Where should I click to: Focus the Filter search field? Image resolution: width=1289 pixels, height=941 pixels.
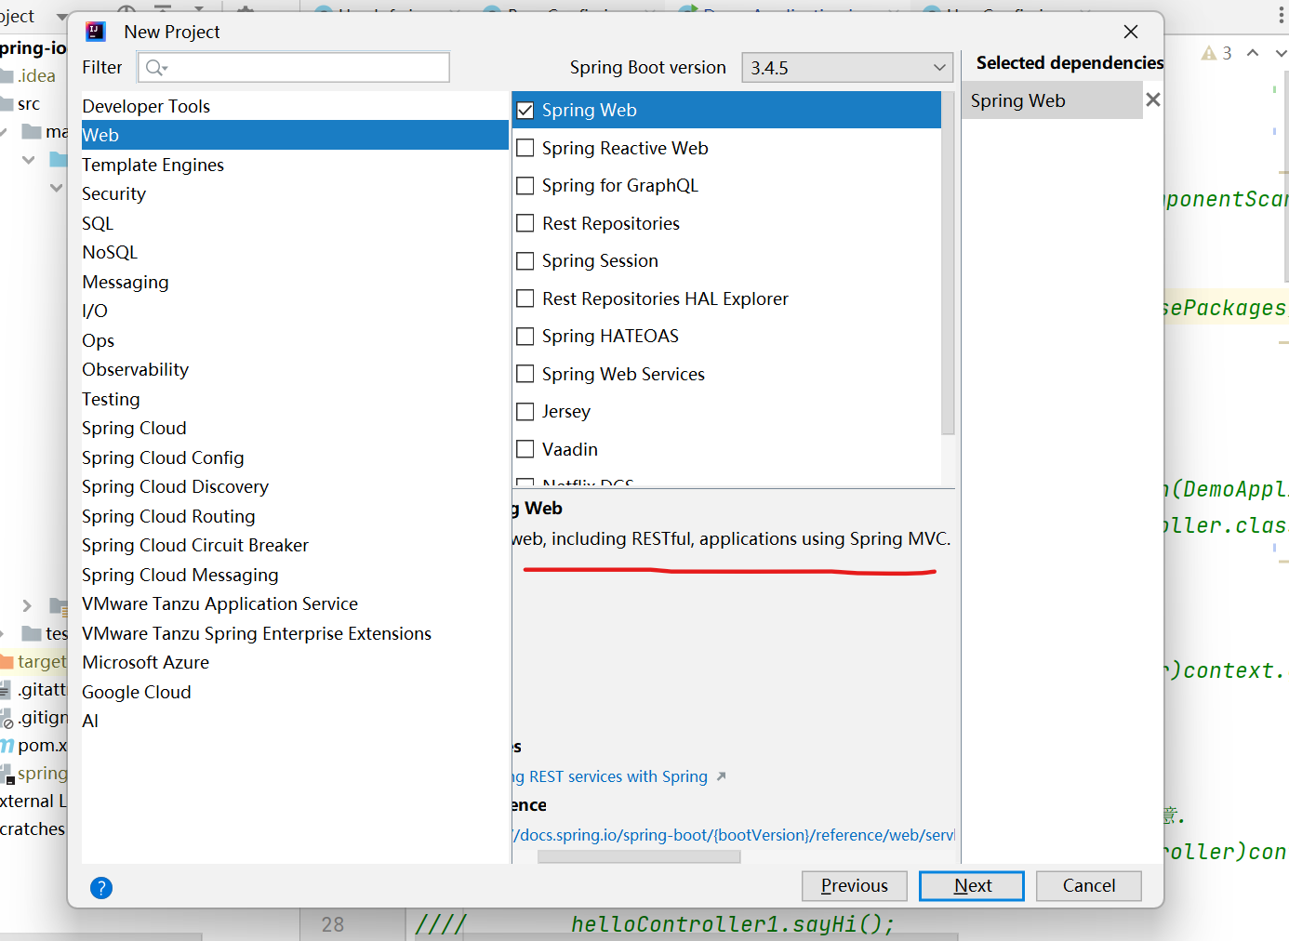(x=294, y=67)
